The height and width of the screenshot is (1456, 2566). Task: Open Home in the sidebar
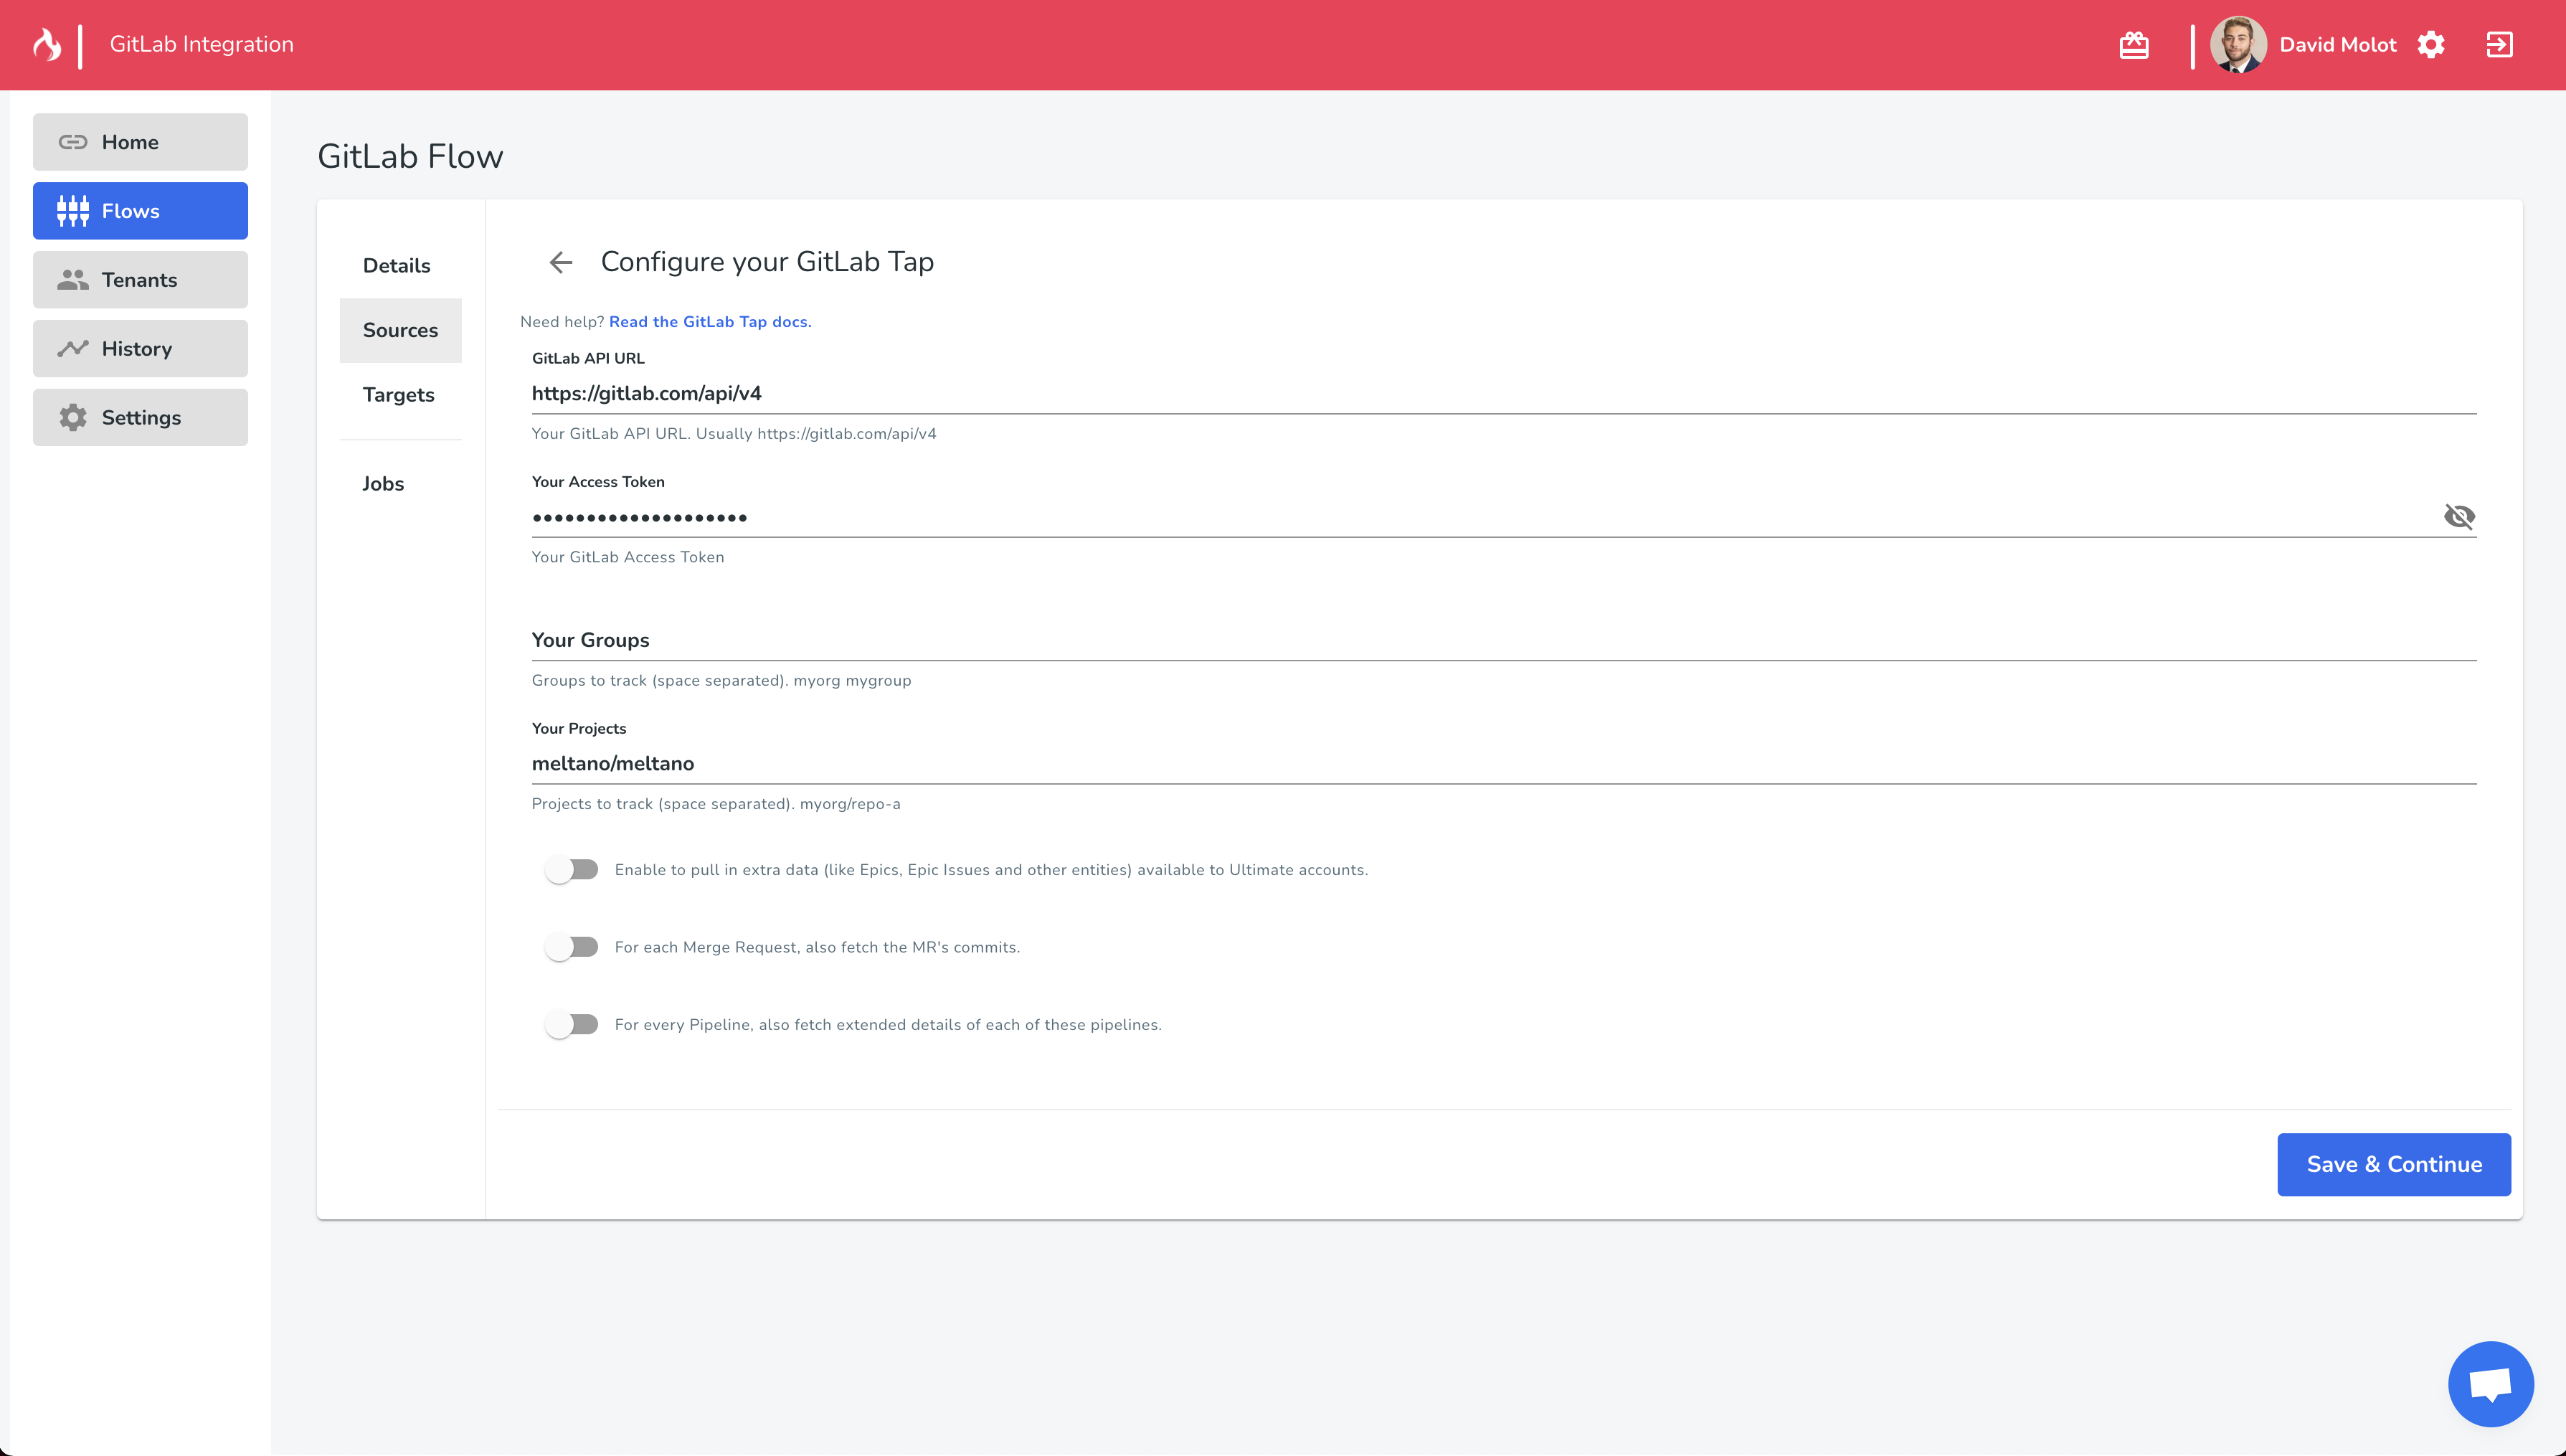[x=140, y=142]
